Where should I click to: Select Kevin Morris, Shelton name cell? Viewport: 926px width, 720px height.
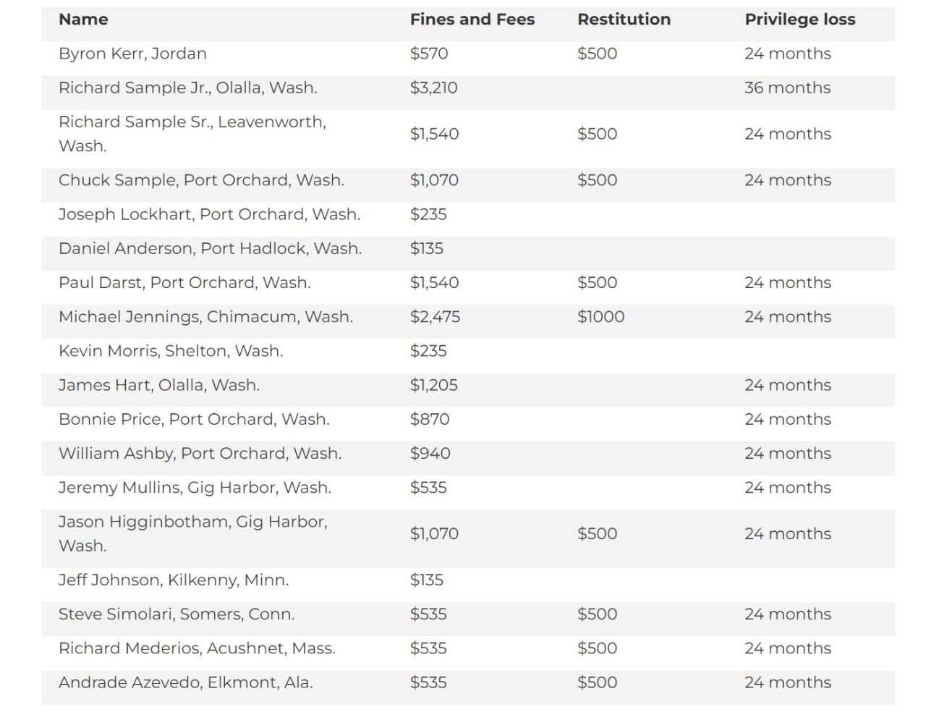[x=171, y=351]
